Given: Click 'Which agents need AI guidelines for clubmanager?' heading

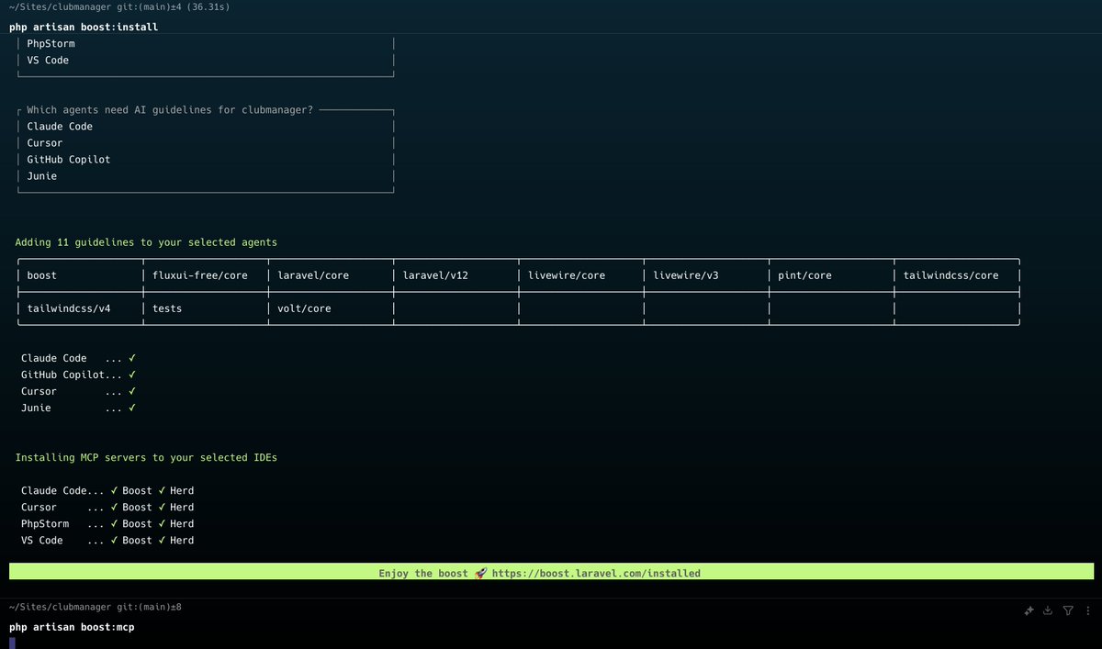Looking at the screenshot, I should (170, 109).
